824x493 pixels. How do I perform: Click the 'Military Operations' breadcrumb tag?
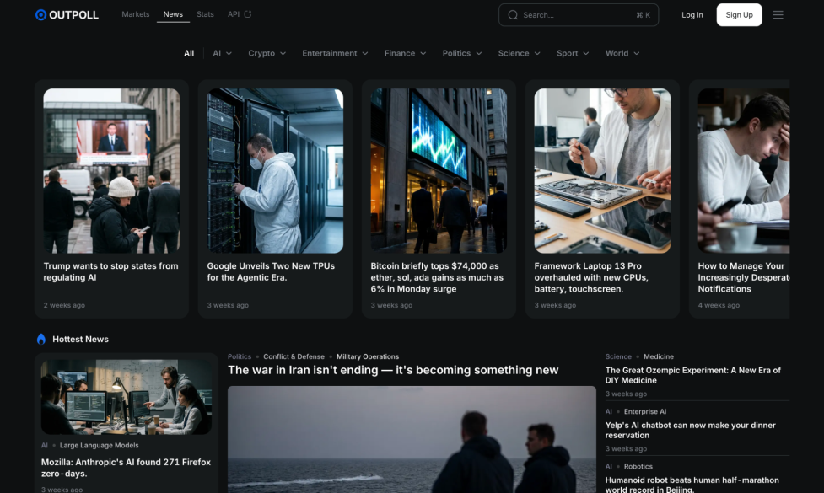[368, 356]
